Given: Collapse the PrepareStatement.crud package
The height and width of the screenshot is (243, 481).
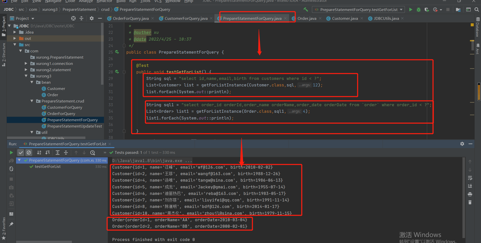Looking at the screenshot, I should pos(32,101).
